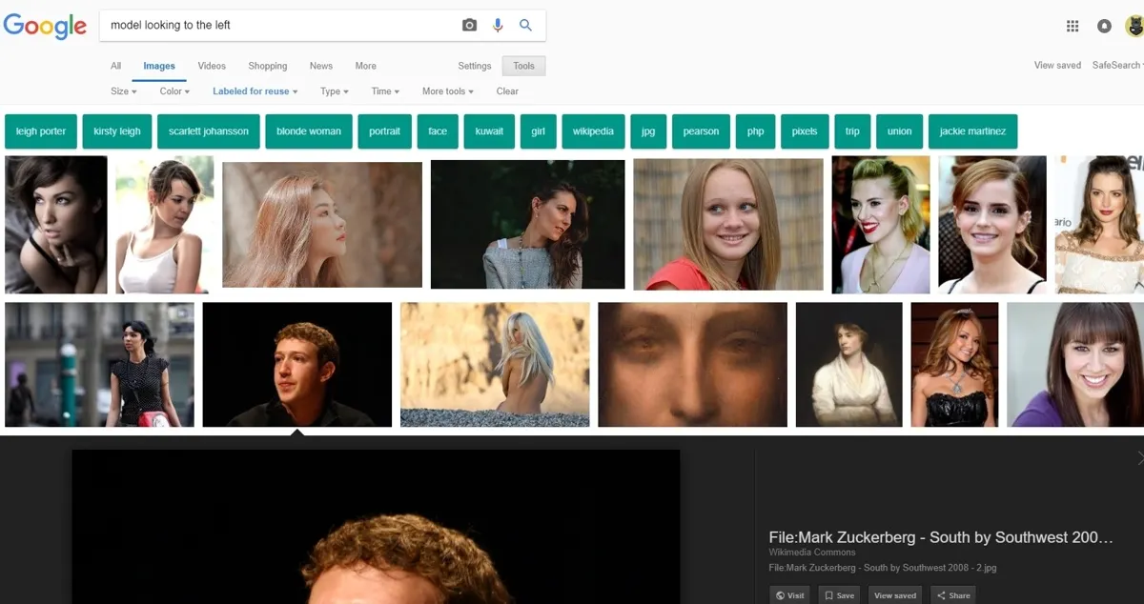
Task: Click the Wikimedia Commons source link
Action: click(x=812, y=553)
